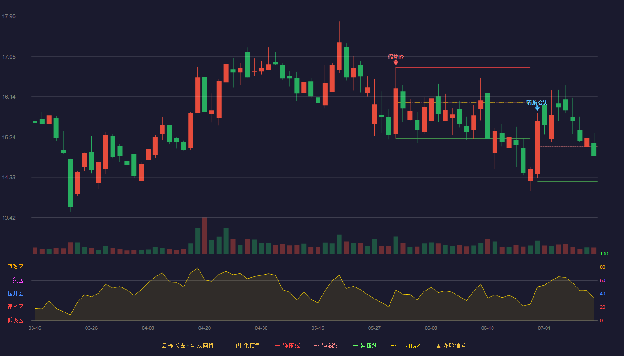Click the 05-27 date label
Screen dimensions: 624x356
374,328
